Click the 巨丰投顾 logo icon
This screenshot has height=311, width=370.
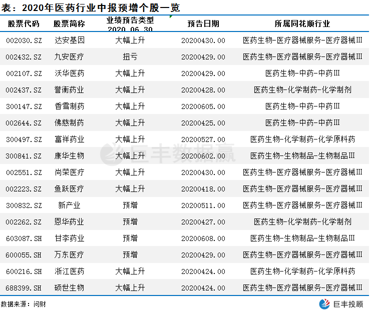tap(325, 304)
